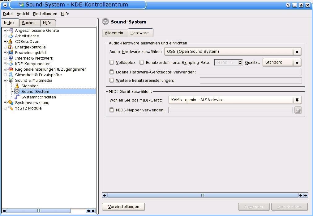Screen dimensions: 313x216
Task: Open the Audio-Hardware auswählen dropdown
Action: (x=233, y=52)
